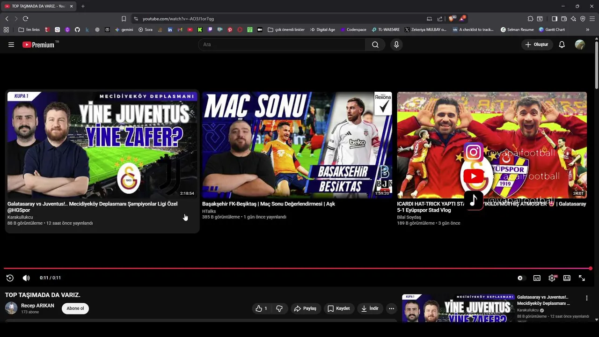Seek on the red video progress bar
This screenshot has width=599, height=337.
298,269
